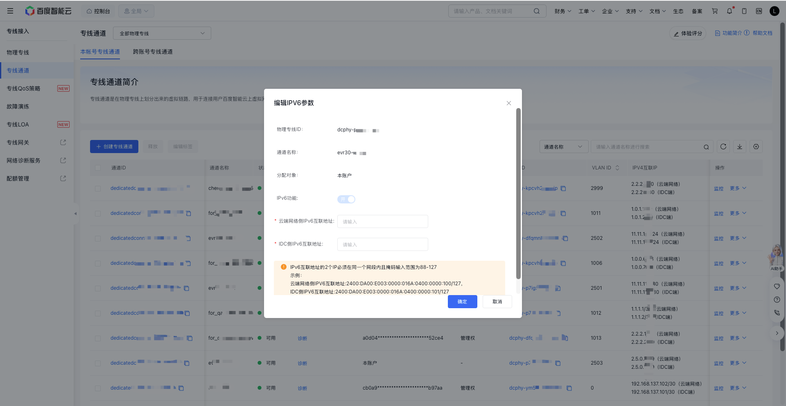Viewport: 786px width, 406px height.
Task: Tick the checkbox for VLAN 1012 row
Action: 98,314
